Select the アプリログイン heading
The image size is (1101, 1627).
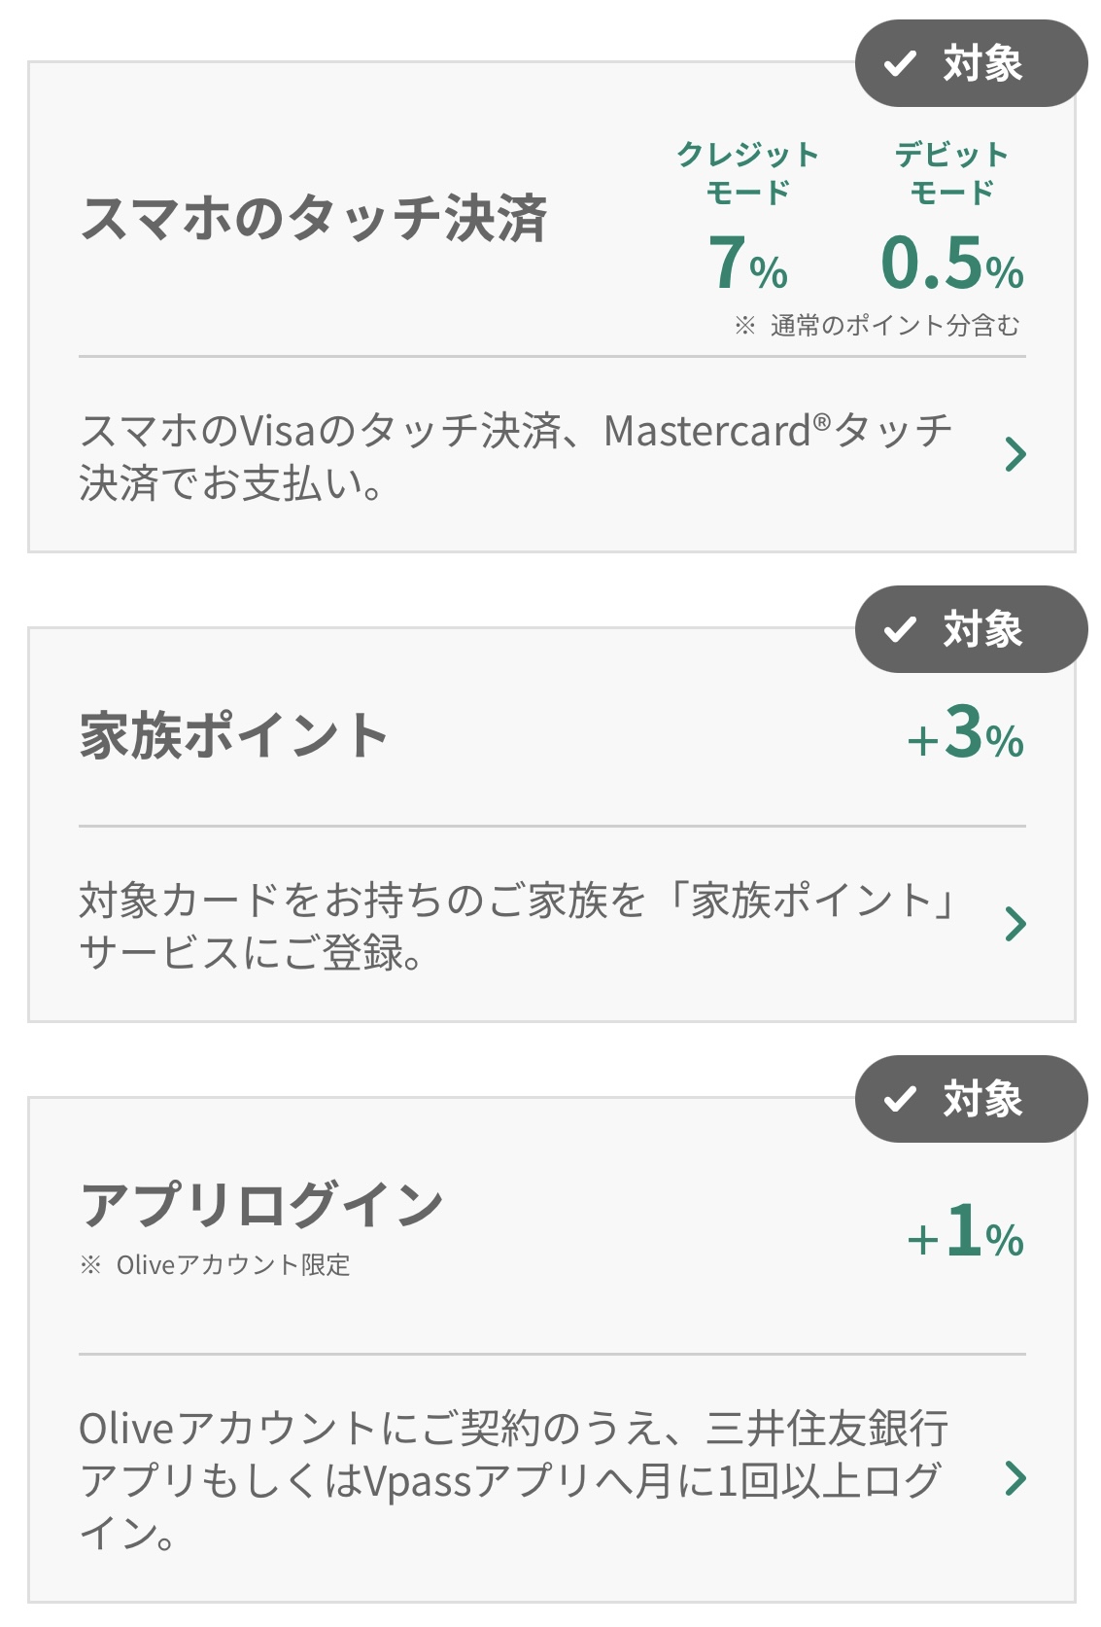tap(262, 1205)
